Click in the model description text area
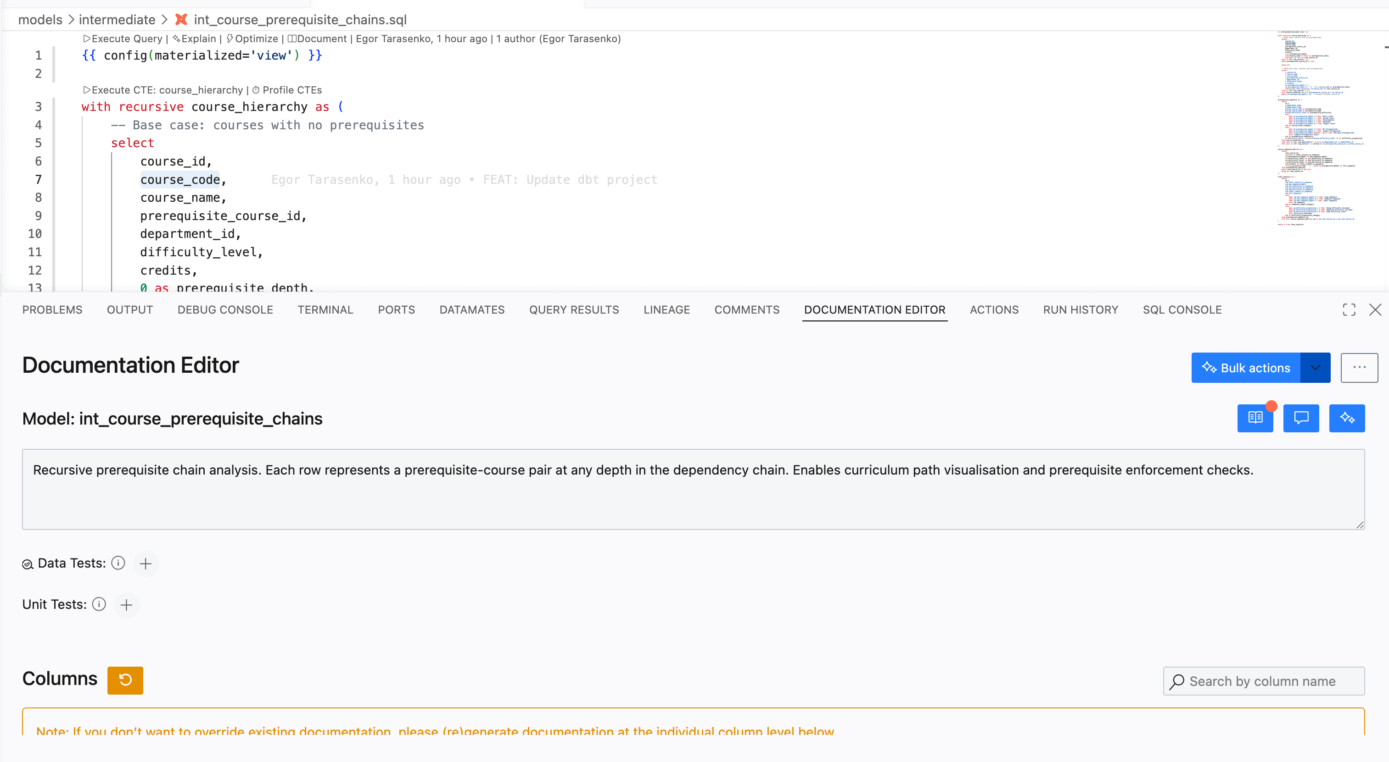Screen dimensions: 1389x762 tap(693, 489)
